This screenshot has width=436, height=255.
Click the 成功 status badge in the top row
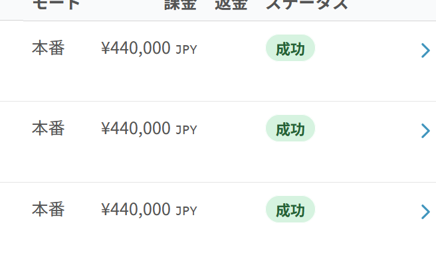290,48
